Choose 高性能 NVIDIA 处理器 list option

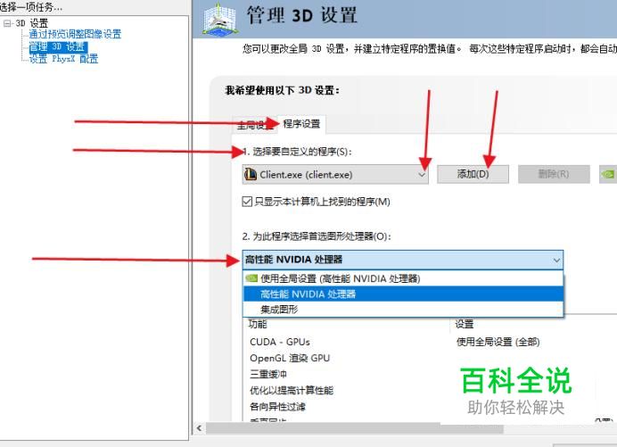(403, 294)
